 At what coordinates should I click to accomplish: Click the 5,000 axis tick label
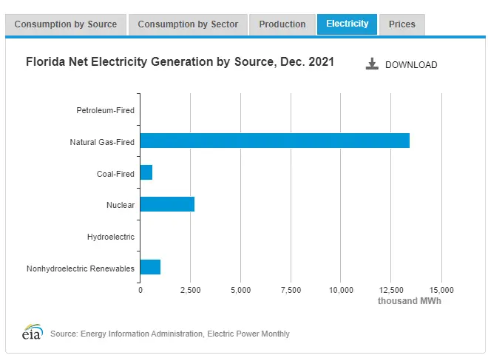(240, 290)
